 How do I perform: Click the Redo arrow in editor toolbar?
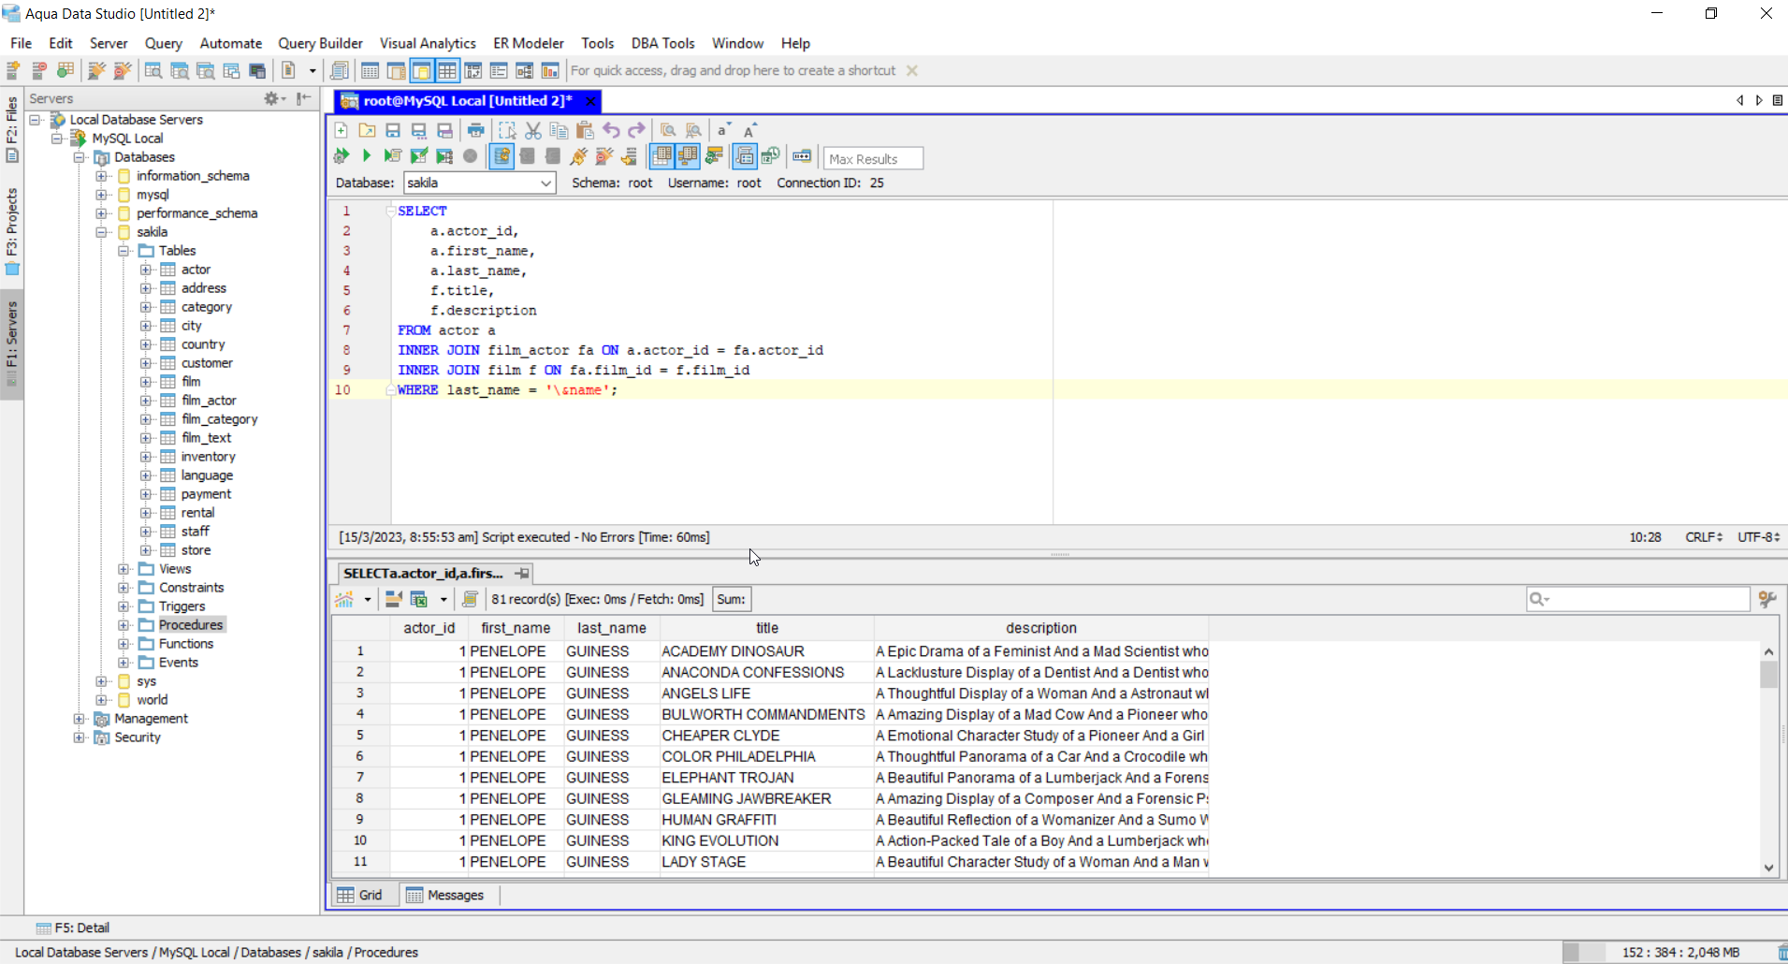point(637,131)
